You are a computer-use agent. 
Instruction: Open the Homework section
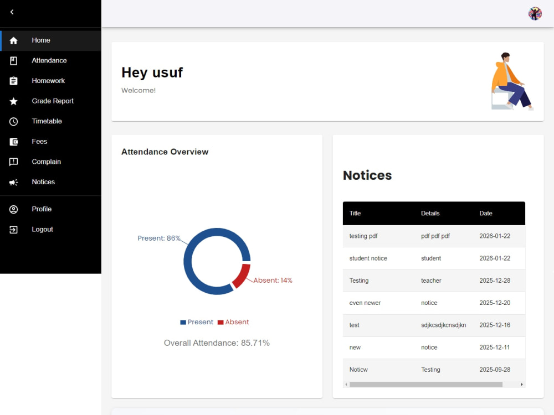(51, 81)
